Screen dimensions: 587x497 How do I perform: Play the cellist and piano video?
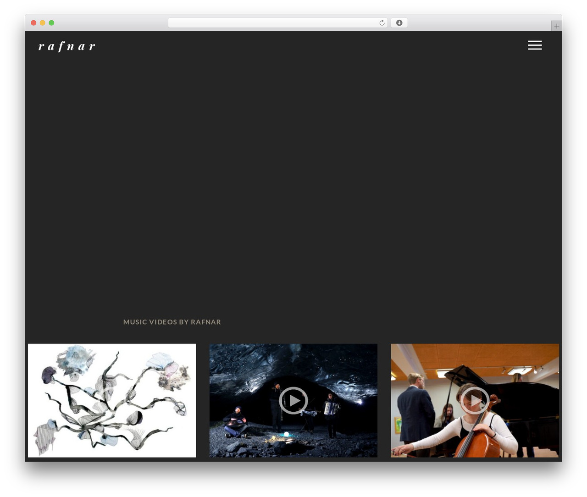pos(475,400)
